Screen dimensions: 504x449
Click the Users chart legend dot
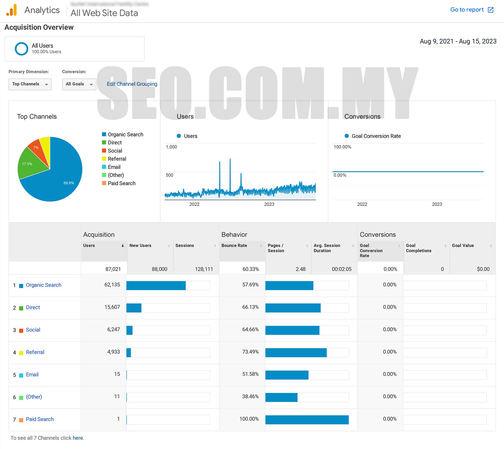[x=179, y=136]
